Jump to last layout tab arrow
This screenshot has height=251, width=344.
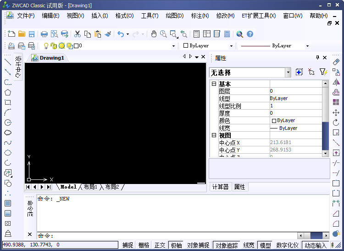[49, 187]
